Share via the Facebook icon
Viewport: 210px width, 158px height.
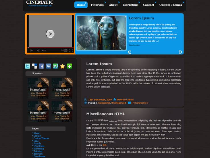pos(41,66)
